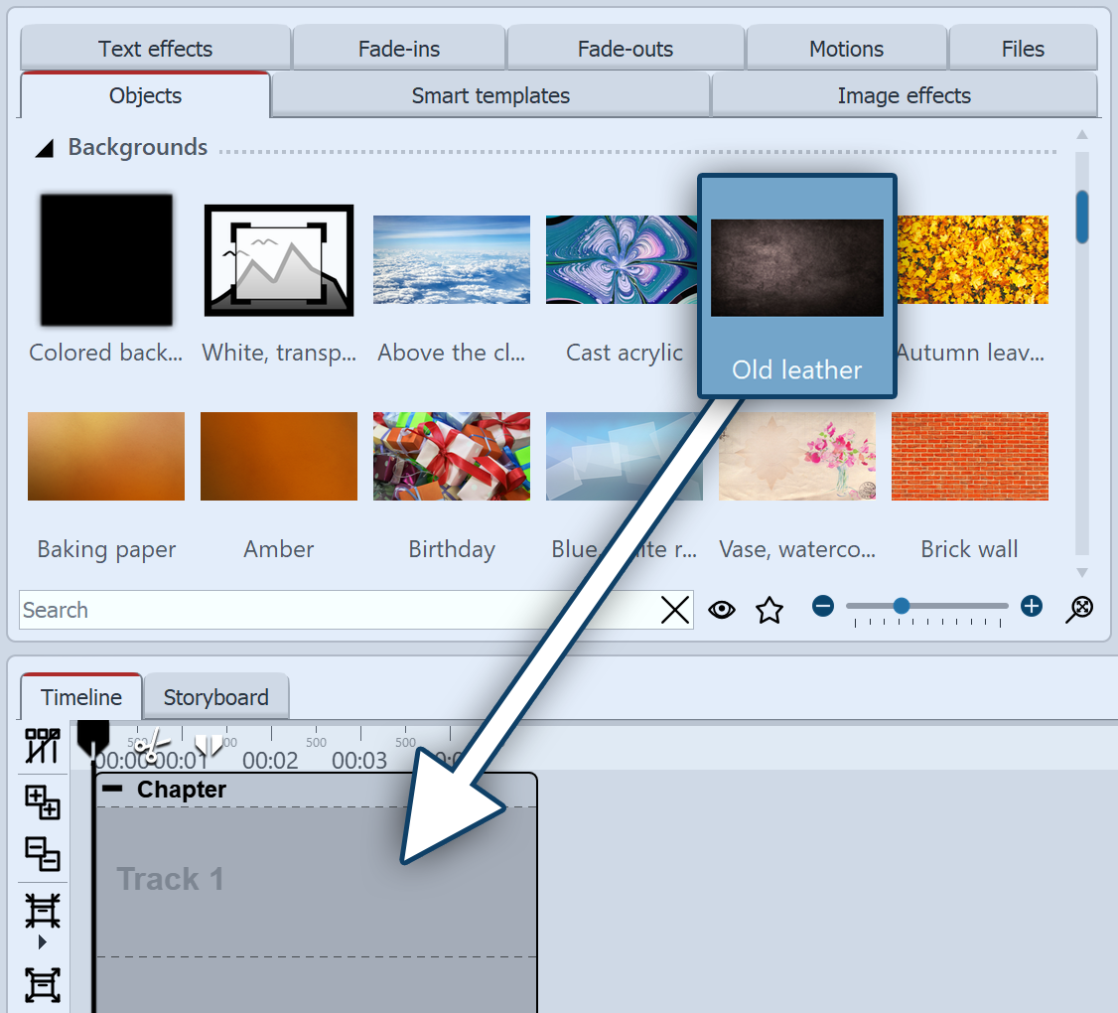This screenshot has height=1013, width=1118.
Task: Switch to the Smart templates tab
Action: click(489, 95)
